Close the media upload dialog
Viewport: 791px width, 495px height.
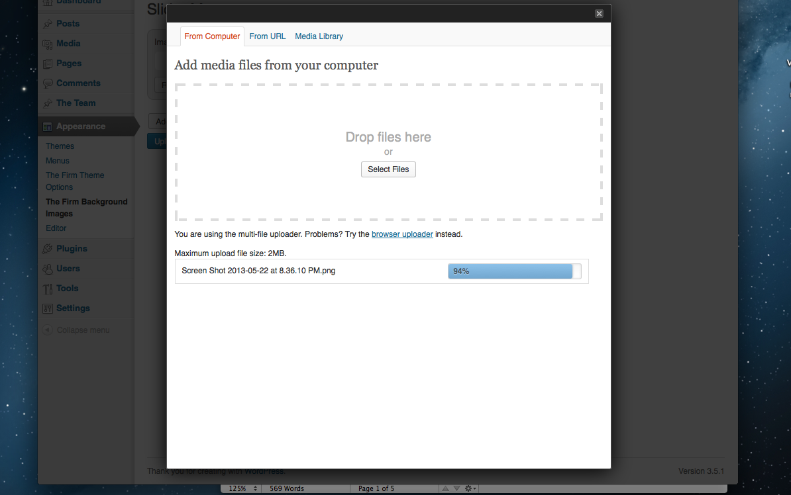[599, 13]
